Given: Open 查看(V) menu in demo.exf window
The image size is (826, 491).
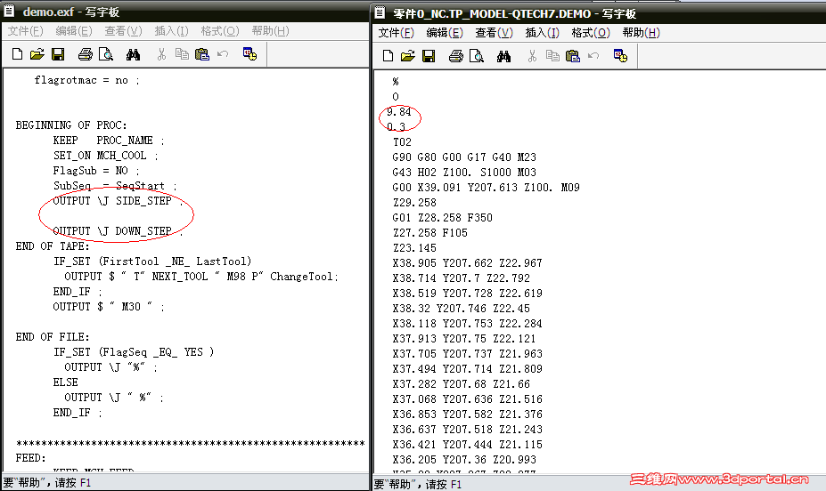Looking at the screenshot, I should (x=123, y=31).
